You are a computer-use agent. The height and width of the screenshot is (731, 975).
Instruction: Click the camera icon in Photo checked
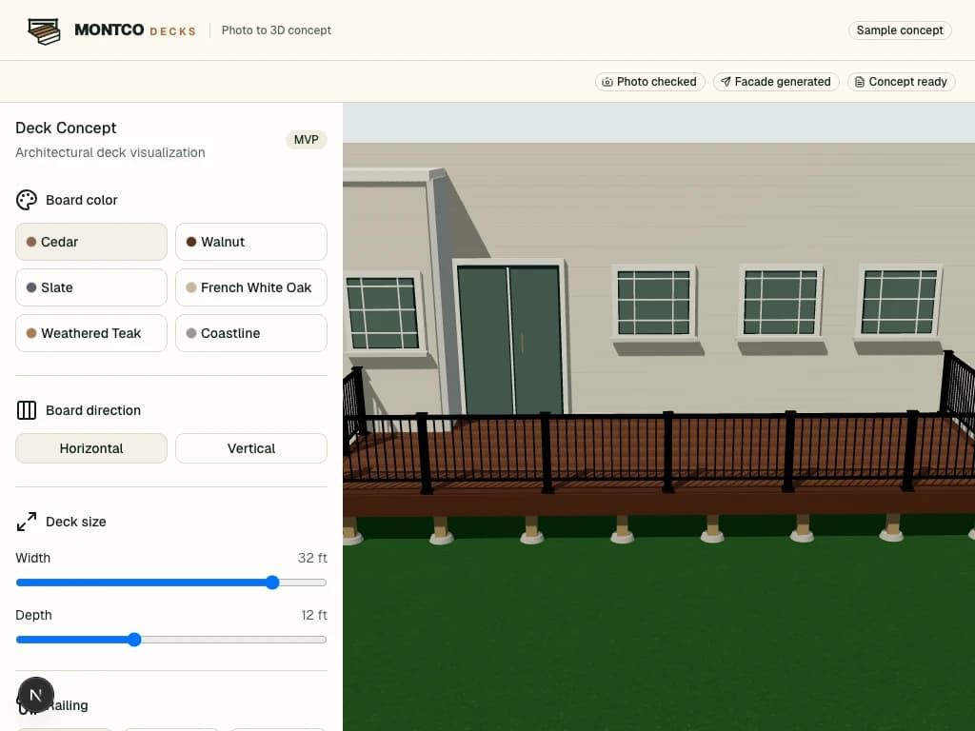click(607, 82)
